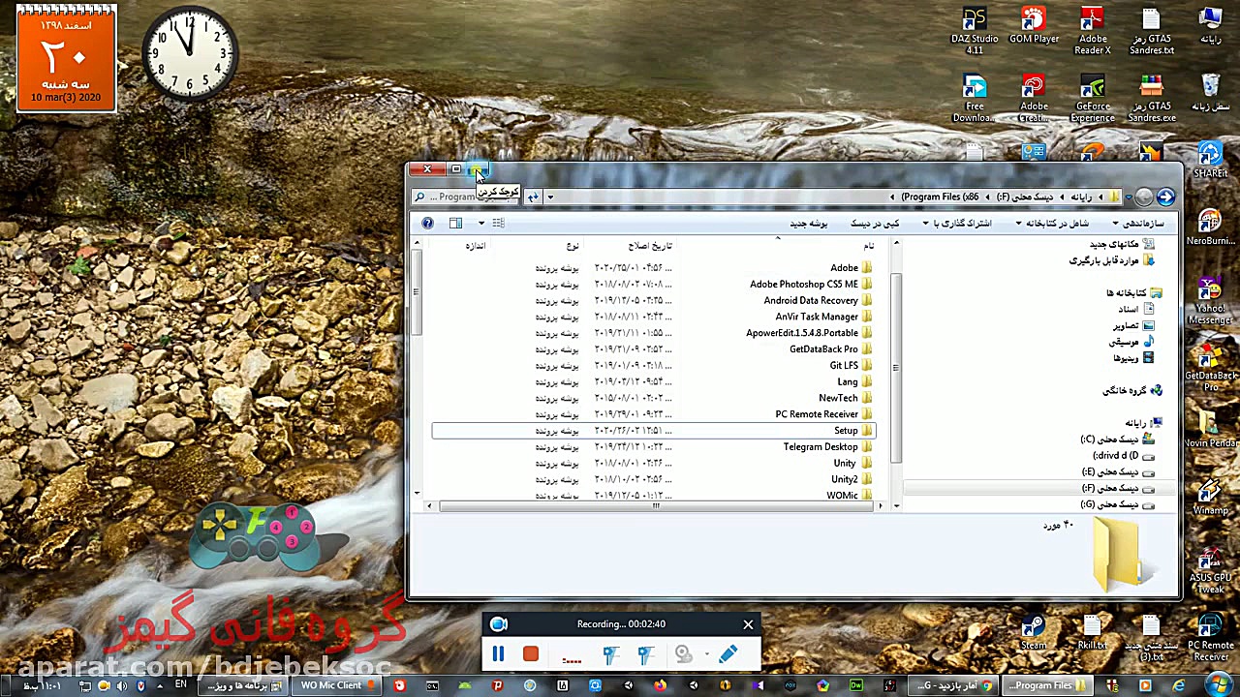
Task: Launch GOM Player from the desktop
Action: tap(1034, 26)
